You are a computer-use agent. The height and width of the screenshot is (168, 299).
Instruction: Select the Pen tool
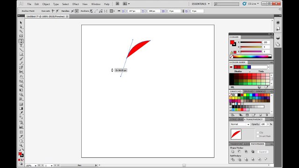(x=21, y=41)
